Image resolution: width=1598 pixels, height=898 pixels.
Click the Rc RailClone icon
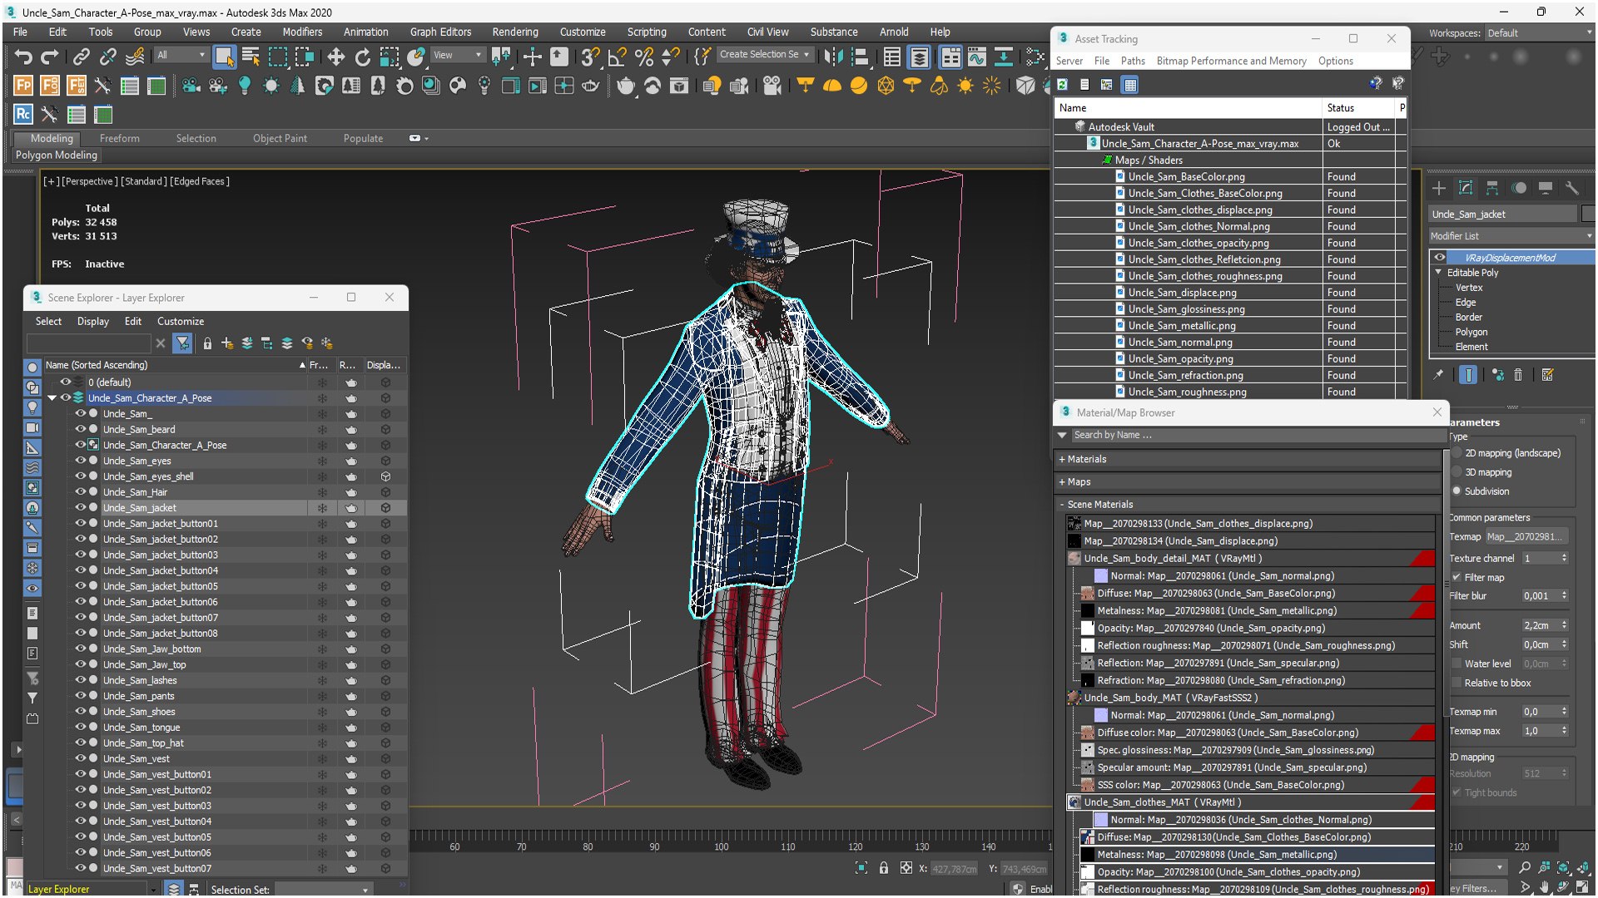click(23, 114)
